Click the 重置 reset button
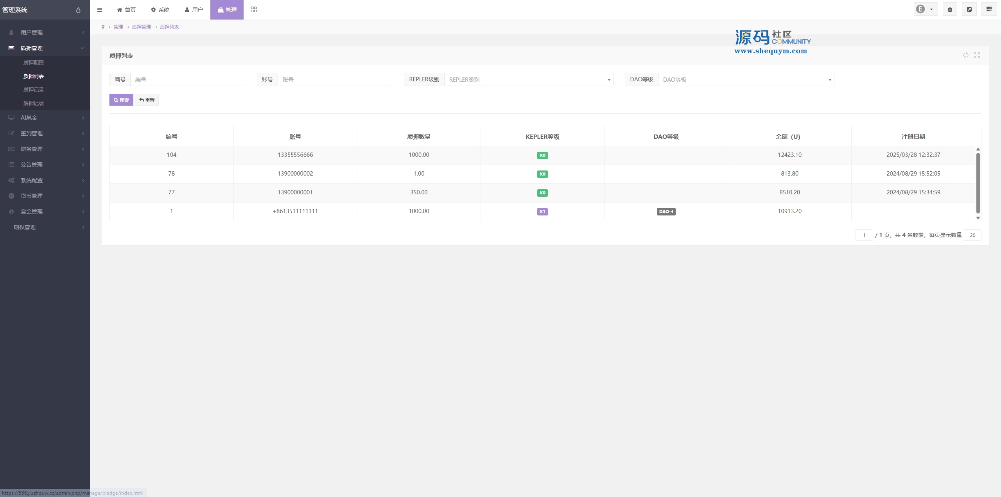Image resolution: width=1001 pixels, height=497 pixels. [x=147, y=100]
